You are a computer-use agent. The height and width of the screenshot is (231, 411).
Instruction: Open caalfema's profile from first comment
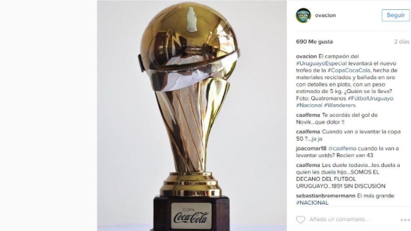click(x=308, y=115)
